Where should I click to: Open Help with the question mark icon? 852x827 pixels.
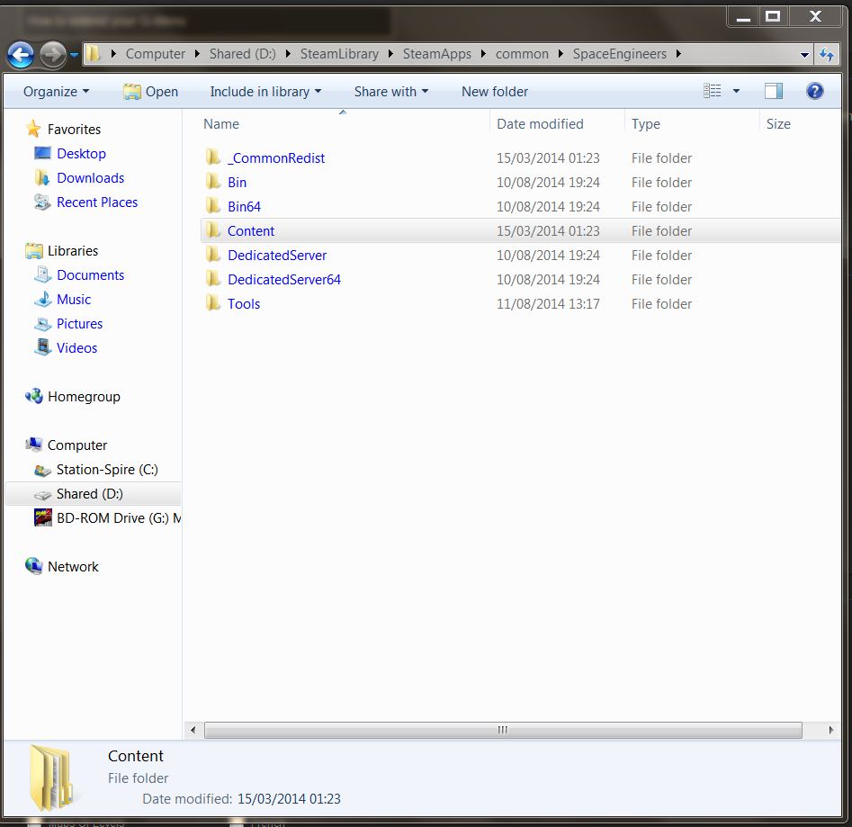(814, 91)
